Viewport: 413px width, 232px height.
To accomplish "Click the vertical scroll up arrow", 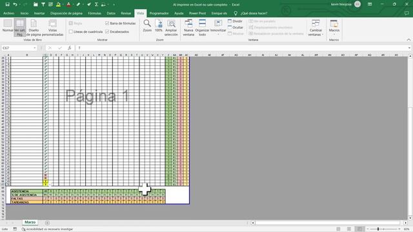I will coord(410,56).
